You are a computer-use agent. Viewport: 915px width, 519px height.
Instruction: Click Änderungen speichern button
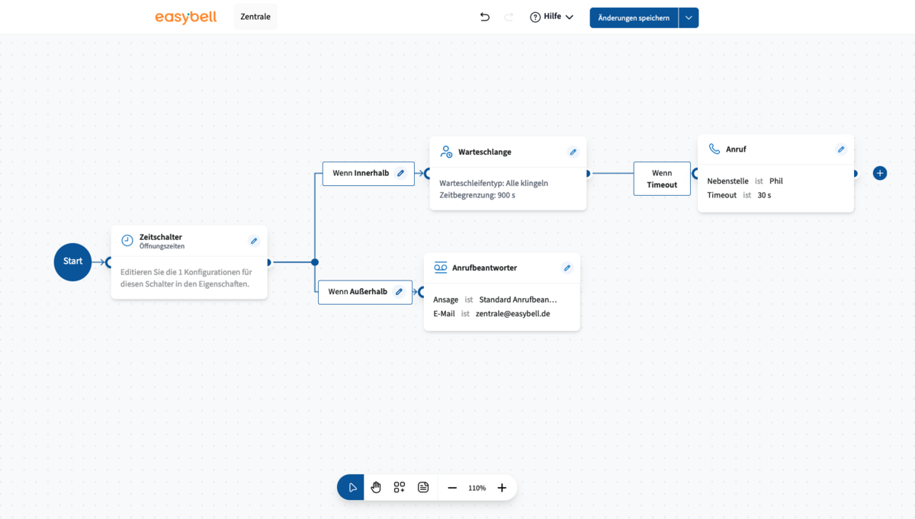(634, 18)
